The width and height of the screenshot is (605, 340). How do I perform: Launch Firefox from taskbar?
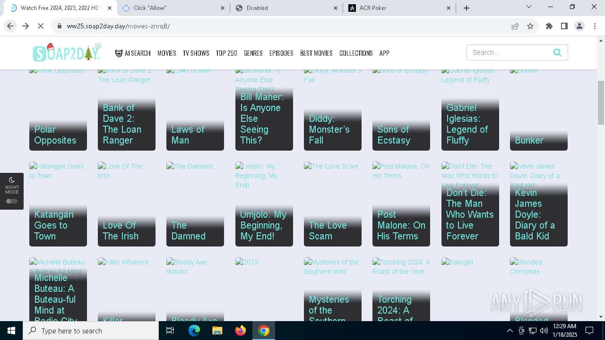[241, 331]
